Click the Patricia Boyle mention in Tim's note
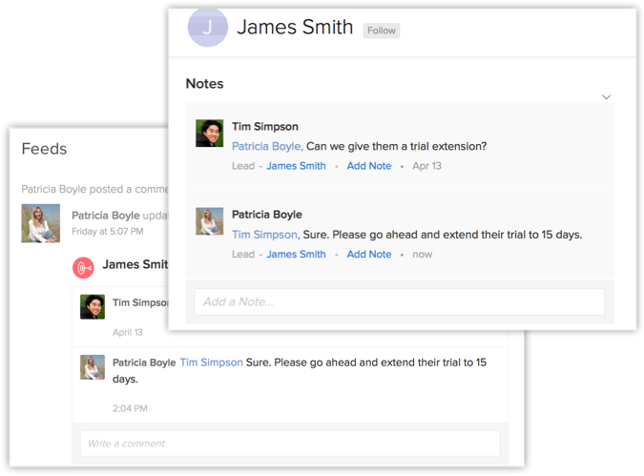 [267, 146]
